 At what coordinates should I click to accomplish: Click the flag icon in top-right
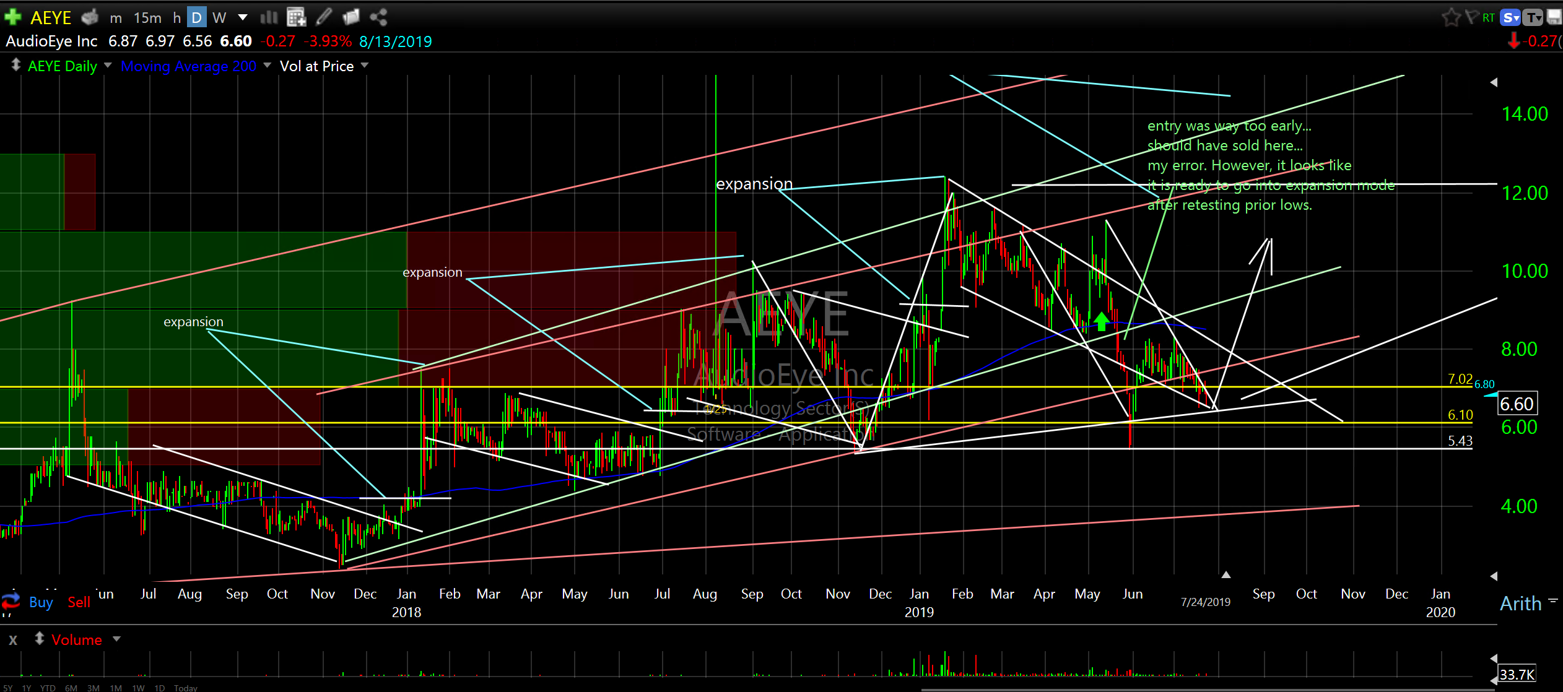pos(1472,17)
